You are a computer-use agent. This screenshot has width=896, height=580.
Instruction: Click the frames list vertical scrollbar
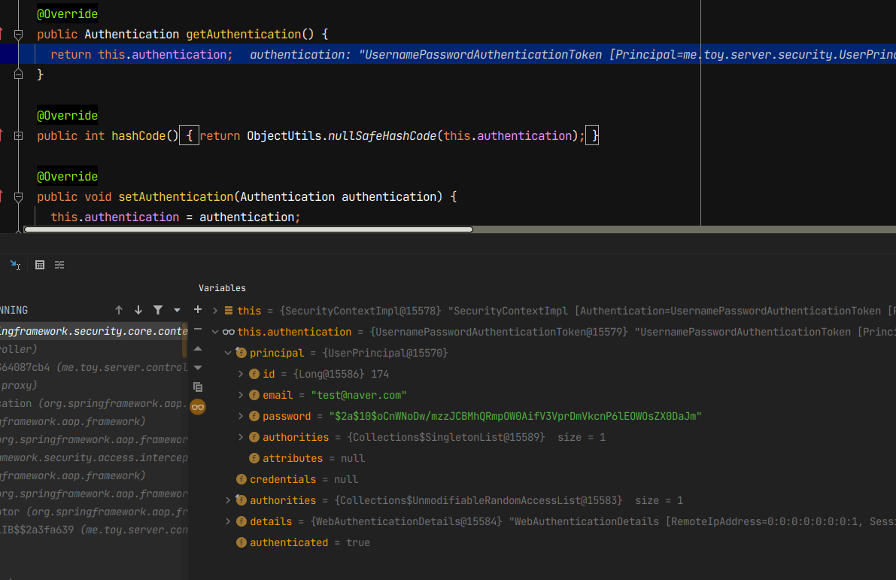(x=184, y=340)
